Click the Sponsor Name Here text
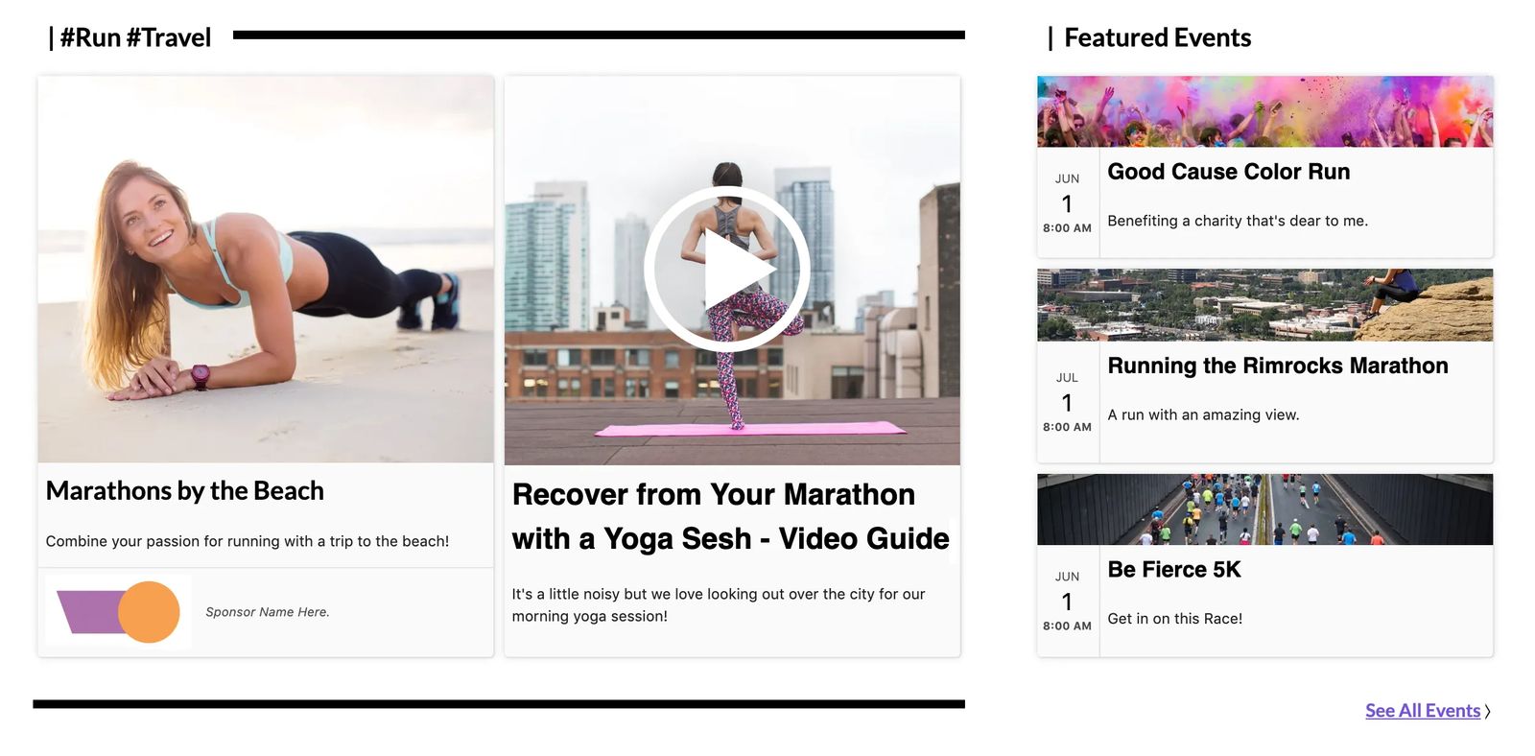The image size is (1535, 756). 268,612
